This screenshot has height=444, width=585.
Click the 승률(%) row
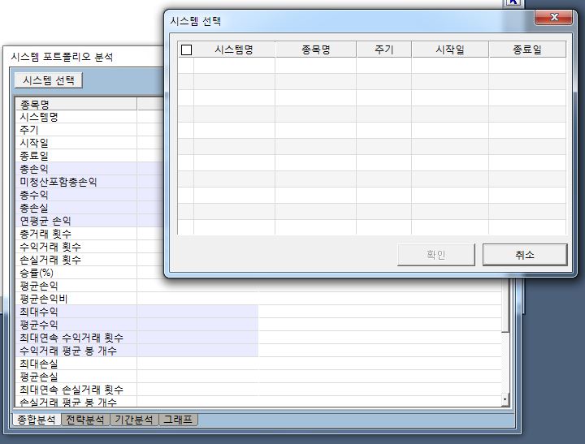tap(37, 273)
